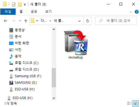Open recent locations dropdown arrow
140x107 pixels.
pos(20,21)
